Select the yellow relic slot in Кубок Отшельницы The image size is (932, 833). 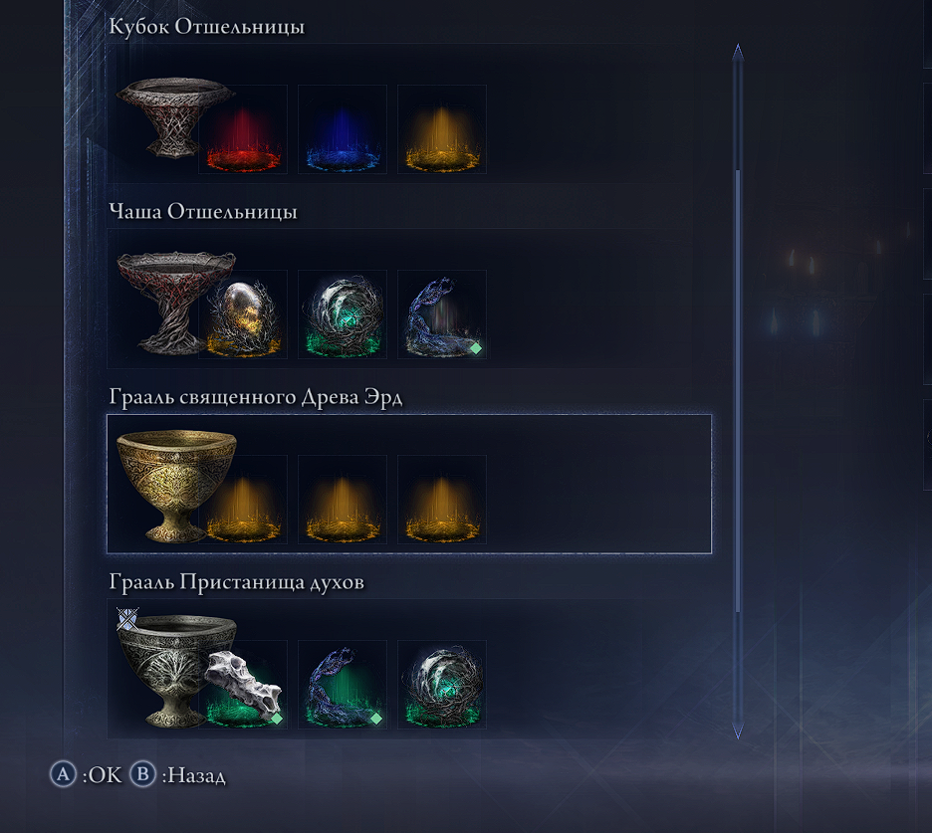[442, 129]
